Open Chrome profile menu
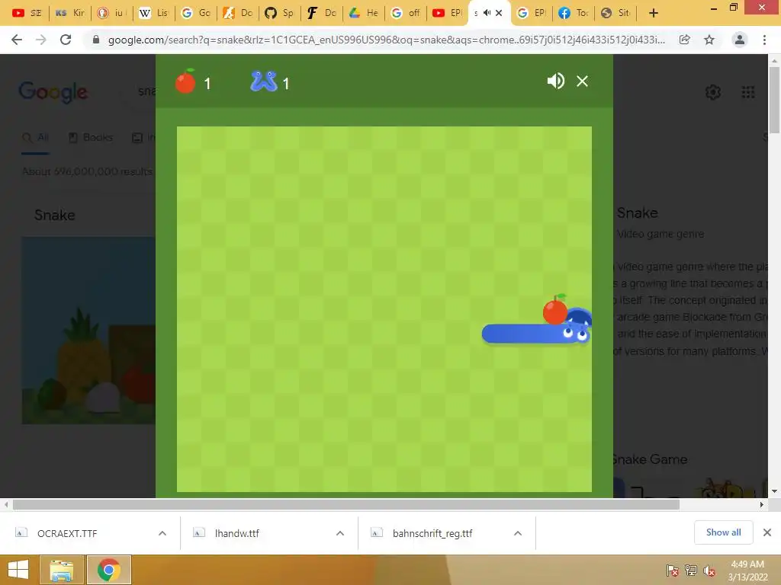The image size is (781, 585). click(740, 40)
